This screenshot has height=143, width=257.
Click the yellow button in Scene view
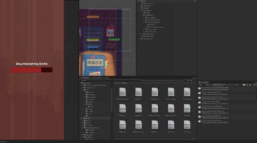93,40
